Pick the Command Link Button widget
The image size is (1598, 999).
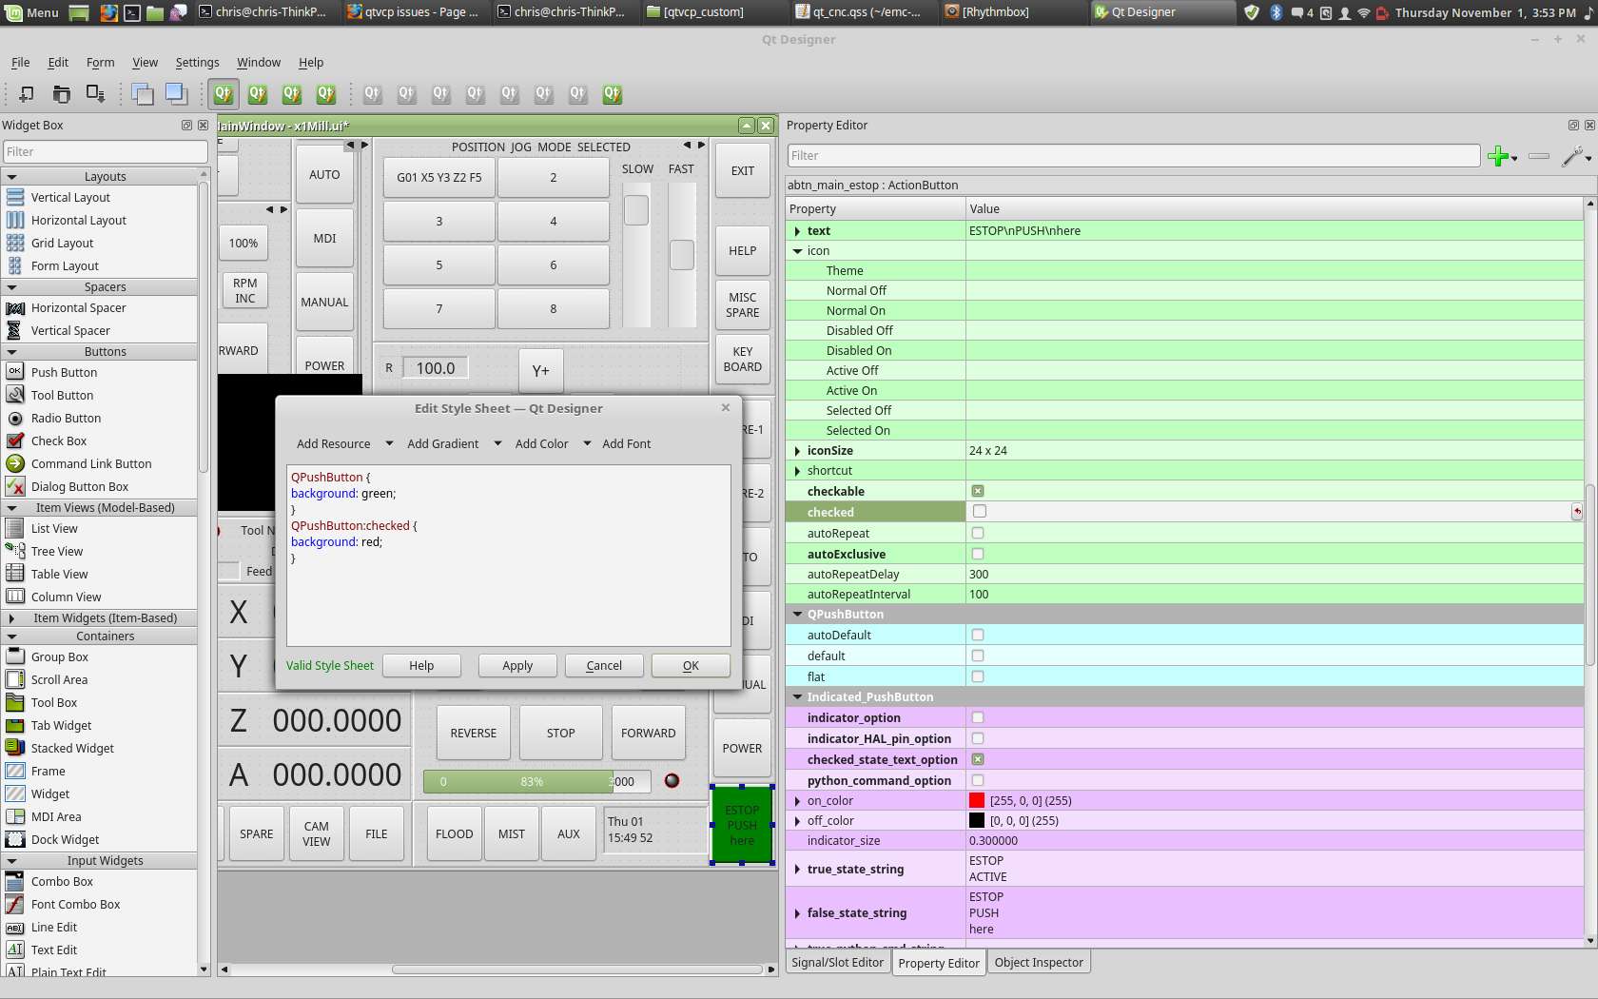point(91,463)
